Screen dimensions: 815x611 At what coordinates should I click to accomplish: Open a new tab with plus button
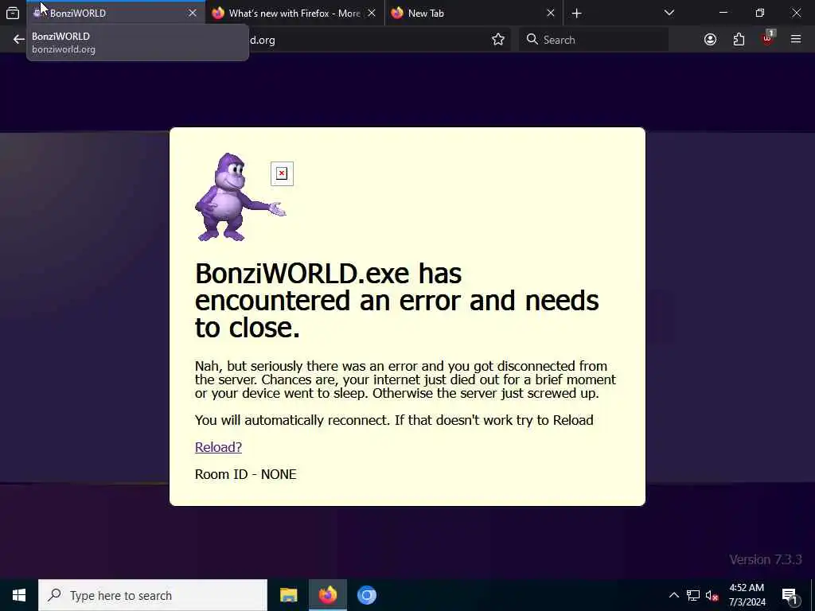(576, 13)
